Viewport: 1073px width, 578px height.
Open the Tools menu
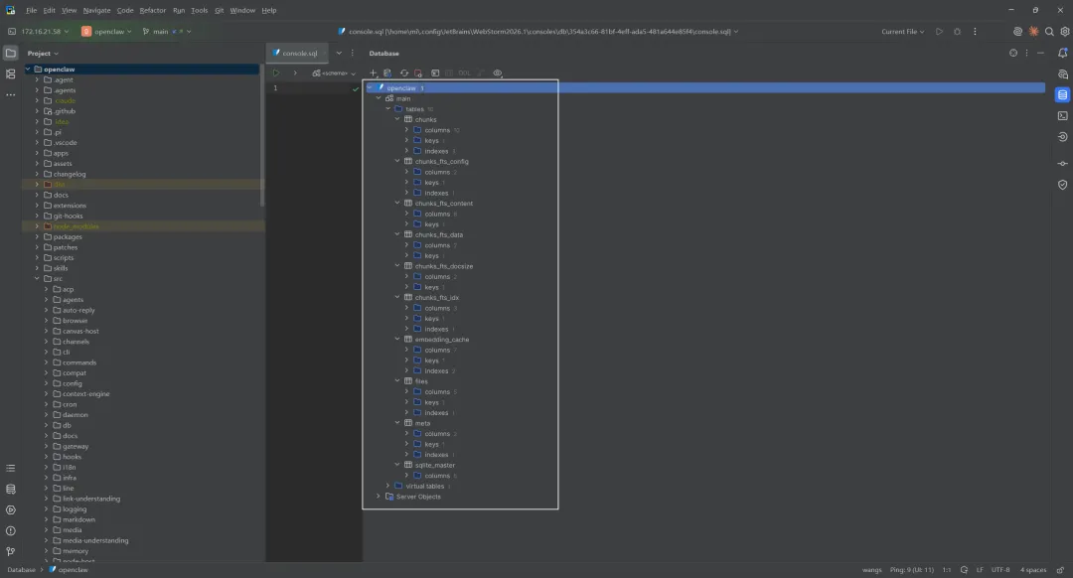[199, 10]
